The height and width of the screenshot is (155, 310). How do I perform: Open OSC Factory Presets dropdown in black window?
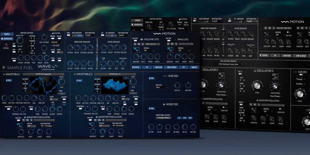point(229,65)
